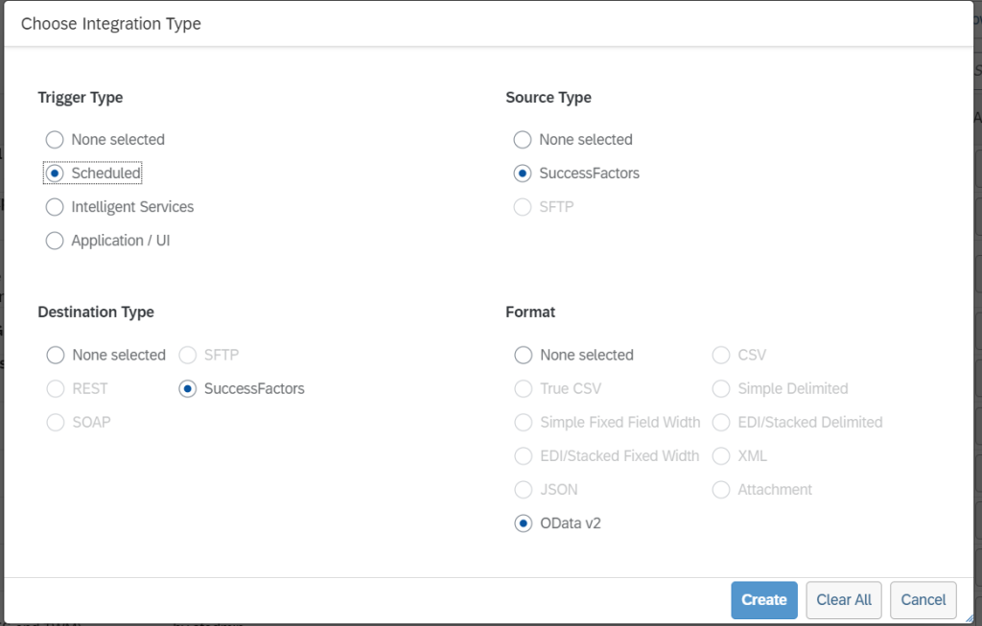Click the Destination Type heading

[x=96, y=312]
